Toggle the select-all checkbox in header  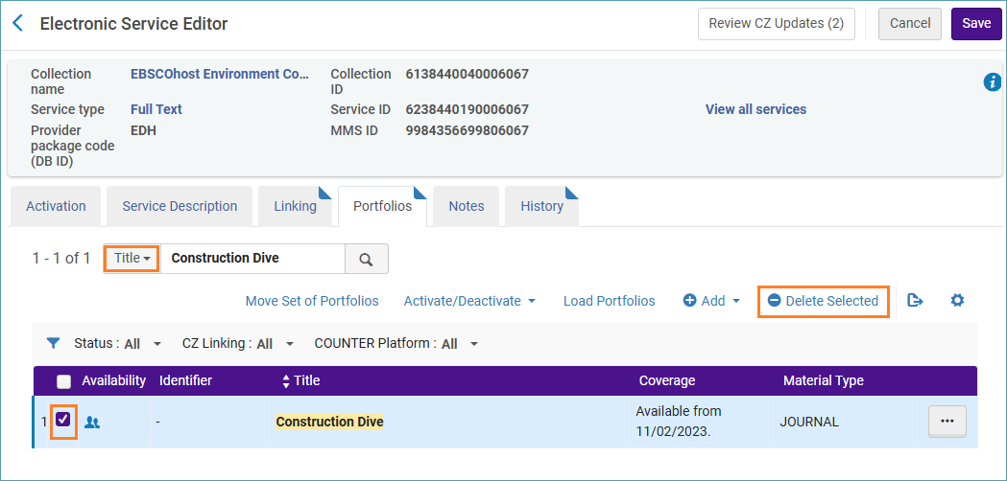pos(63,381)
